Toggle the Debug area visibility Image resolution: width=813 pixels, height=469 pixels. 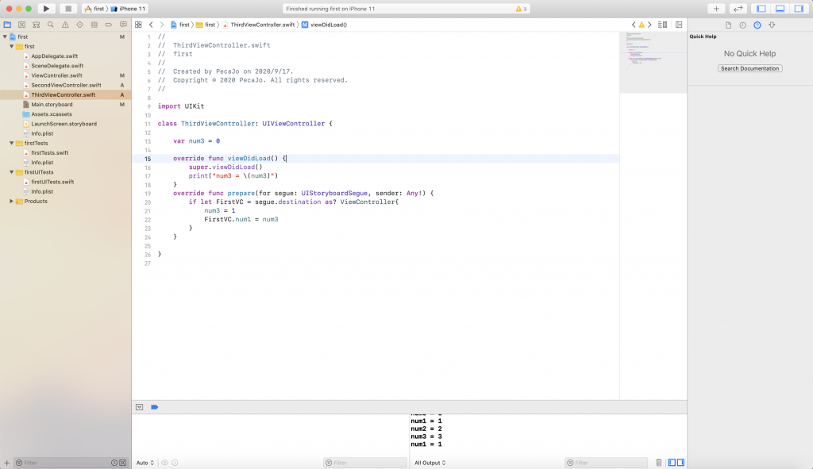click(780, 9)
